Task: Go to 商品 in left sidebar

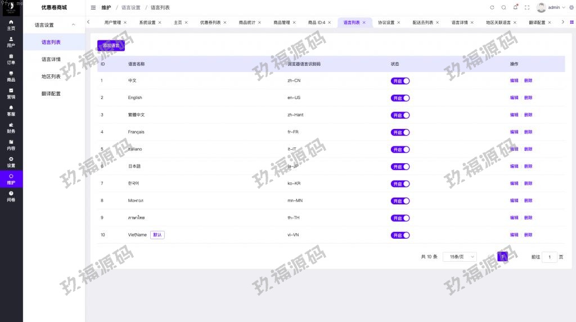Action: tap(11, 77)
